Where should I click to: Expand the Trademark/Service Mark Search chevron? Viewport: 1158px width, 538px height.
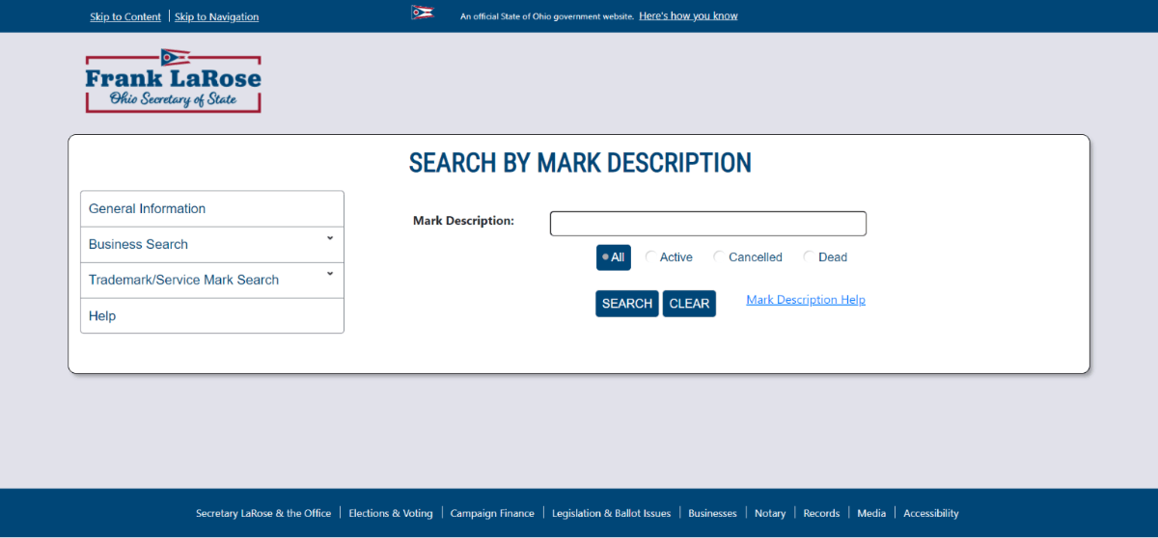(330, 274)
